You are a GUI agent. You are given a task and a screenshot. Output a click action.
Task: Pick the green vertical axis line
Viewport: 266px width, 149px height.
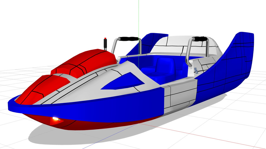pos(138,17)
